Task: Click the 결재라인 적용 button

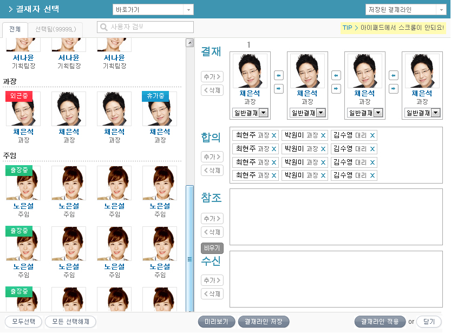Action: [380, 322]
